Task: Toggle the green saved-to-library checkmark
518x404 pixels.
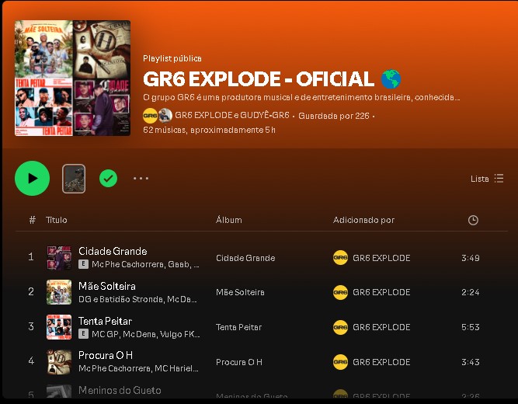Action: pos(109,179)
